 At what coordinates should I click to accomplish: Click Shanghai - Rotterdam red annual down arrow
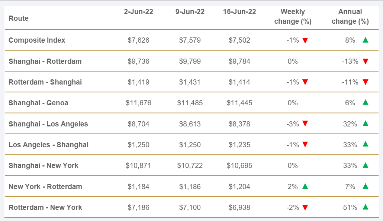[x=365, y=62]
